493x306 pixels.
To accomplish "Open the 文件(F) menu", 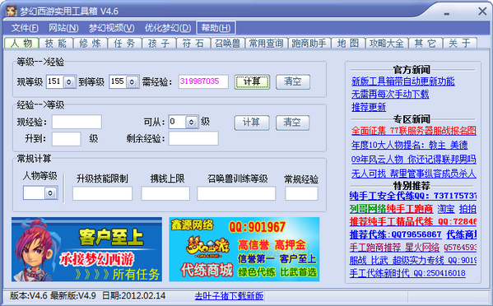I will pyautogui.click(x=25, y=28).
